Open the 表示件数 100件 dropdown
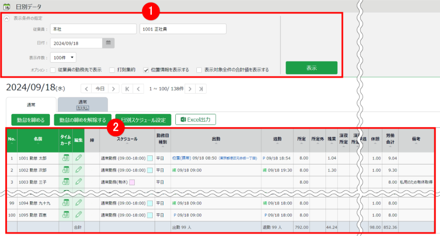The image size is (440, 236). click(63, 57)
